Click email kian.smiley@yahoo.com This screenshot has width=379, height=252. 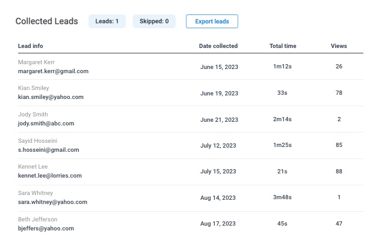pos(51,97)
